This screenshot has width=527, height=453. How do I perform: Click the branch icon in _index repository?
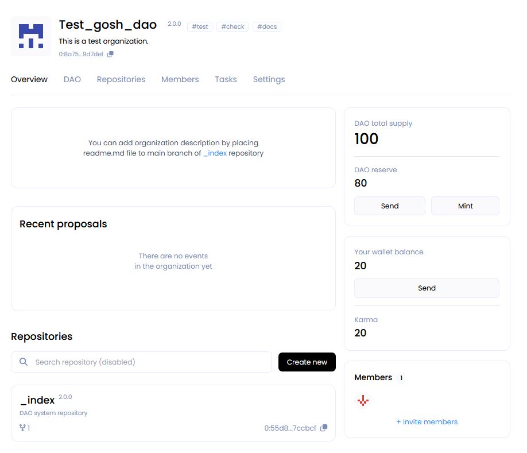pos(23,428)
